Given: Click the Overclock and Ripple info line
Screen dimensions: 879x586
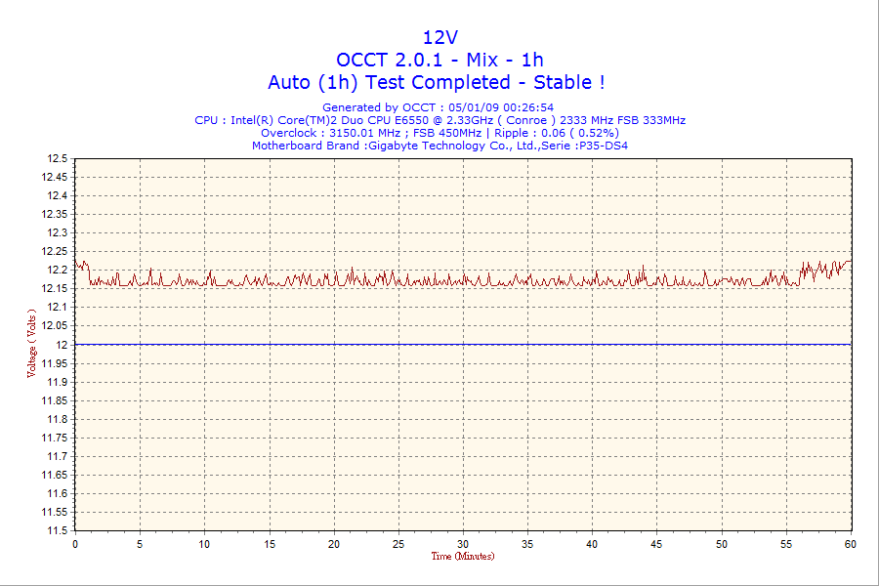Looking at the screenshot, I should tap(440, 133).
